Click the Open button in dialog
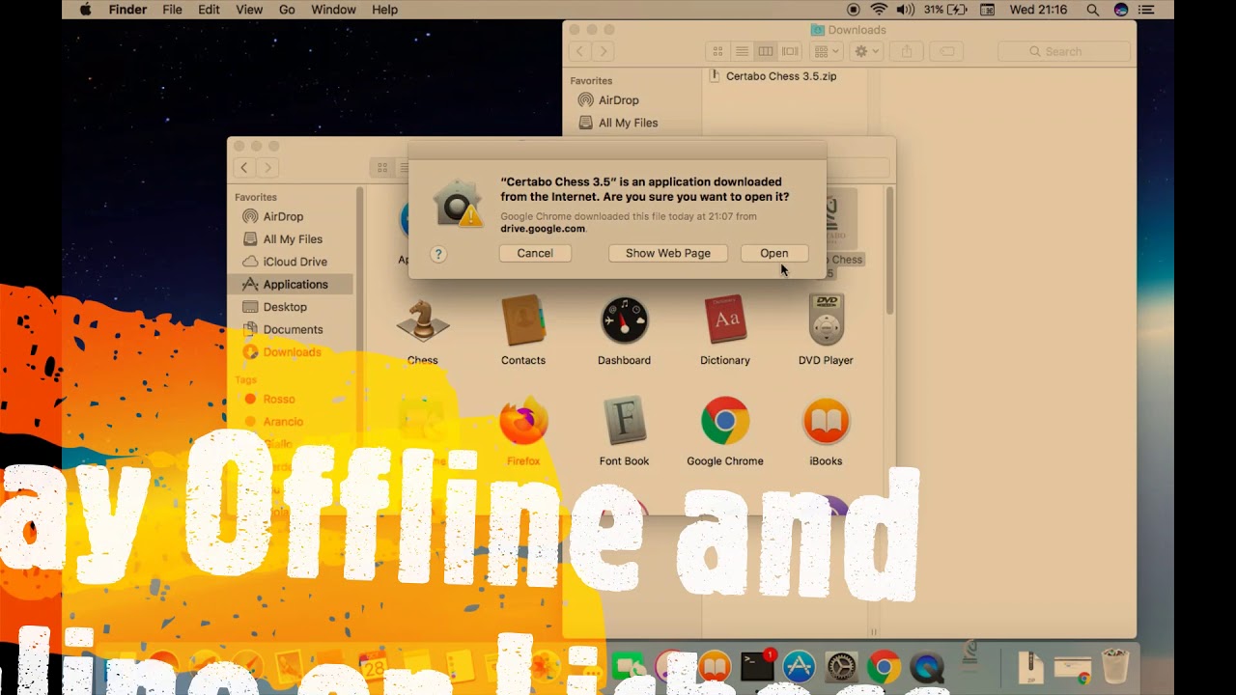The image size is (1236, 695). 773,253
